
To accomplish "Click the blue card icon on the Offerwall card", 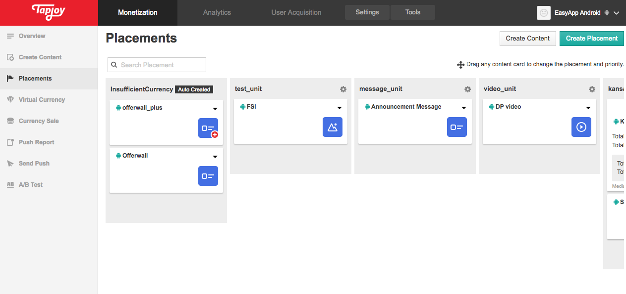I will tap(208, 176).
